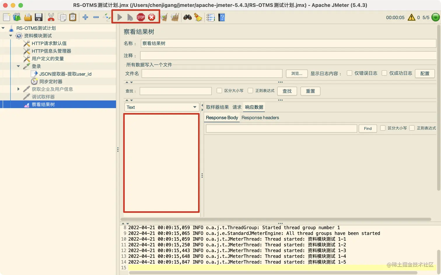441x275 pixels.
Task: Click into the 注释 comment field
Action: click(x=288, y=56)
